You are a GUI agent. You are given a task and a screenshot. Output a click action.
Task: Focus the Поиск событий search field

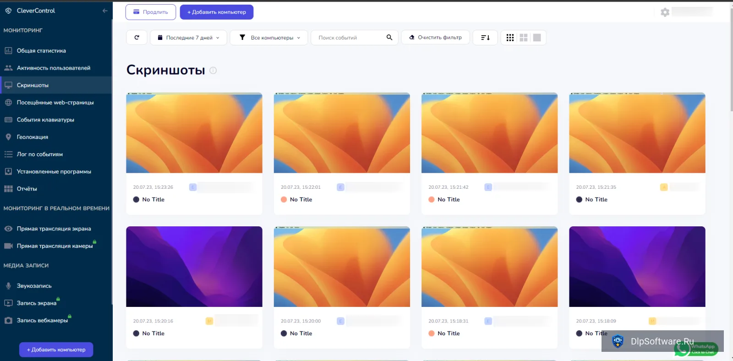tap(354, 38)
